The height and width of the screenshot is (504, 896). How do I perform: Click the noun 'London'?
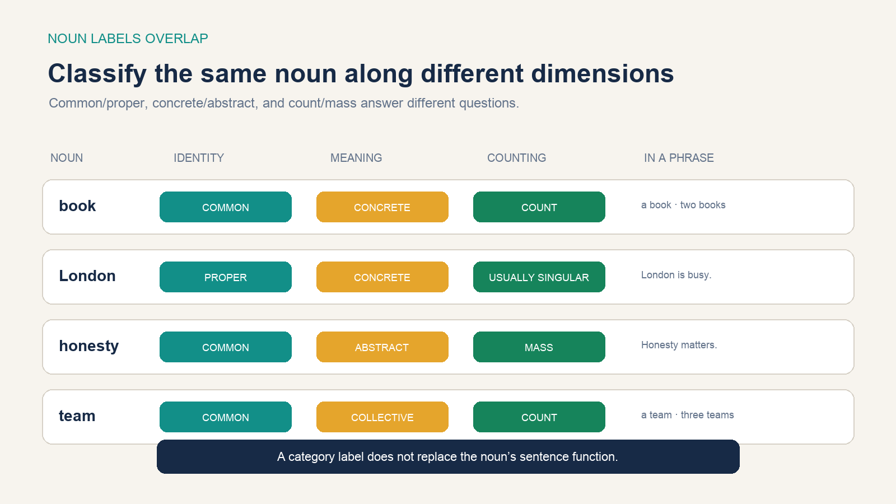[x=87, y=276]
